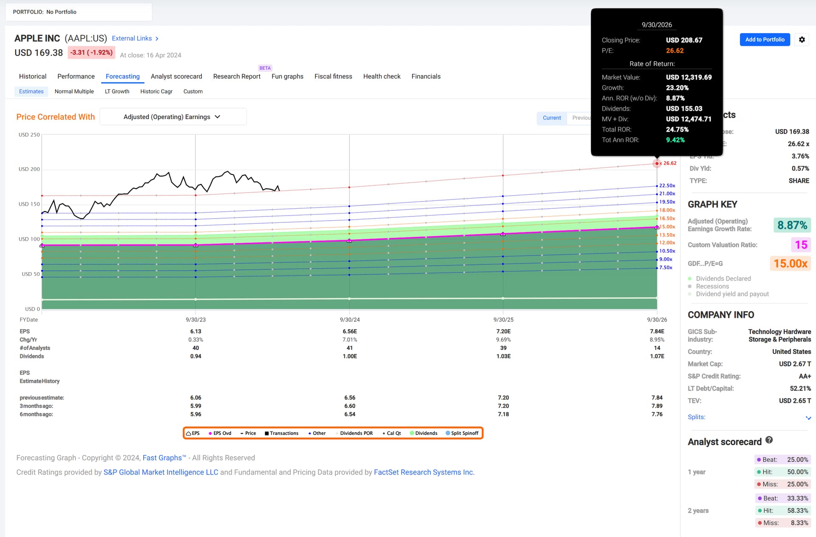Expand the Splits section chevron

tap(808, 418)
